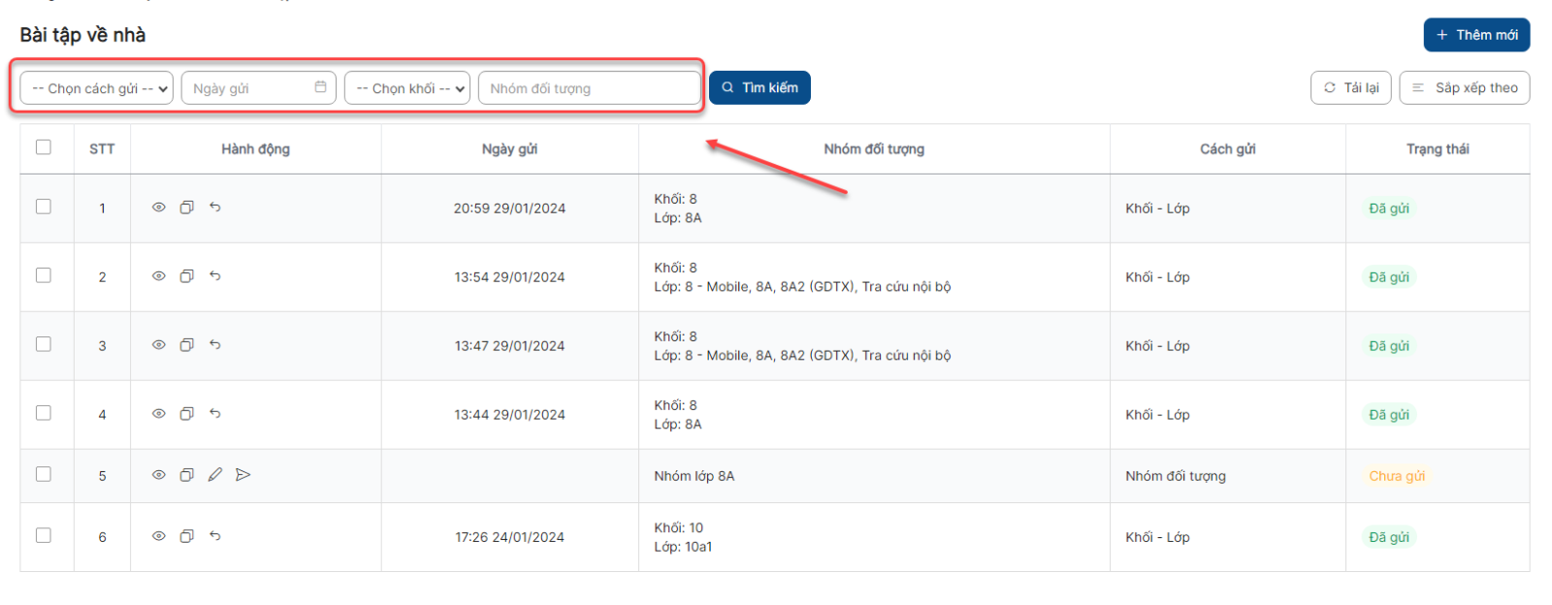The image size is (1552, 605).
Task: Open the 'Sắp xếp theo' sort menu
Action: click(x=1464, y=88)
